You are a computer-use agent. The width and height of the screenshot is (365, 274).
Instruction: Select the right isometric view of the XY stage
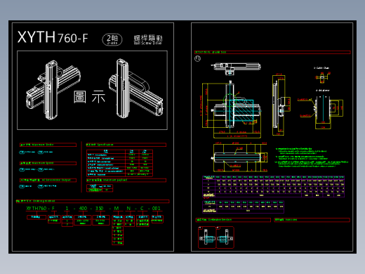click(x=135, y=89)
